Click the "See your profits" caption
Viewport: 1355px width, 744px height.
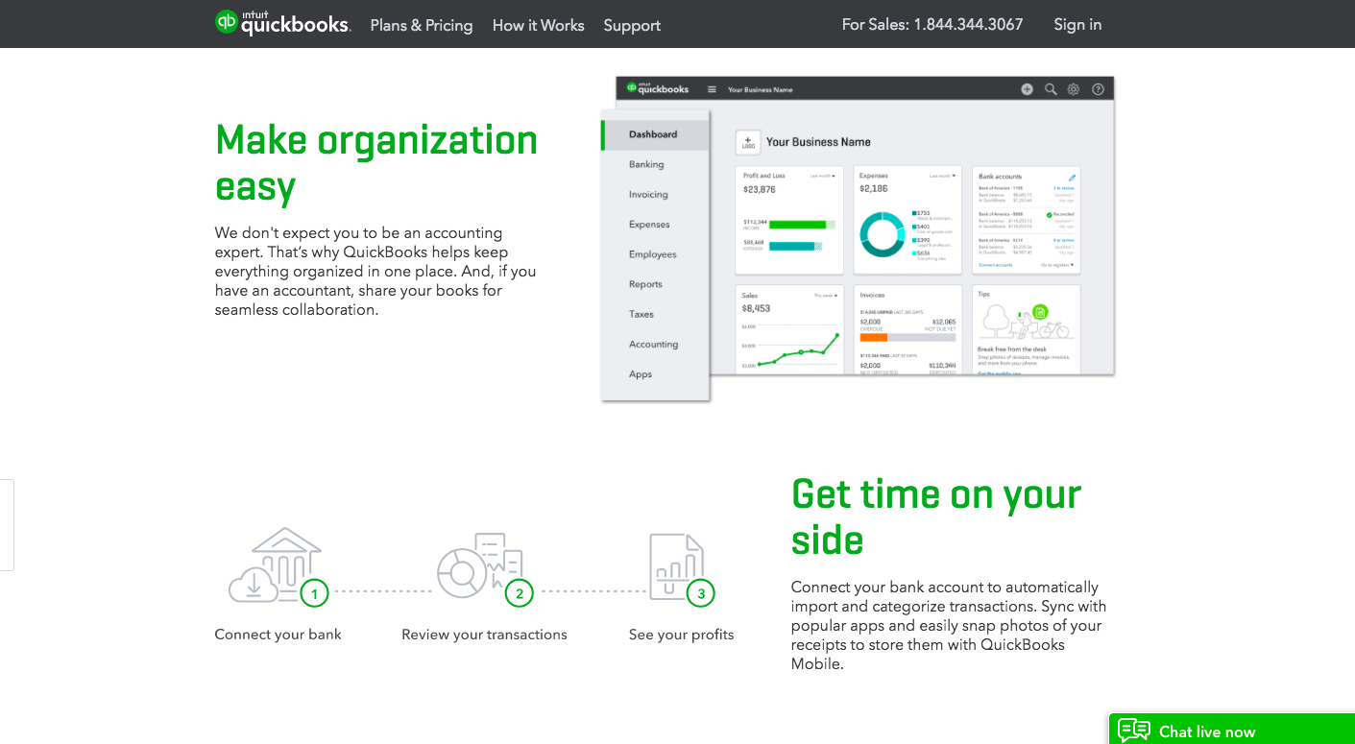coord(681,635)
